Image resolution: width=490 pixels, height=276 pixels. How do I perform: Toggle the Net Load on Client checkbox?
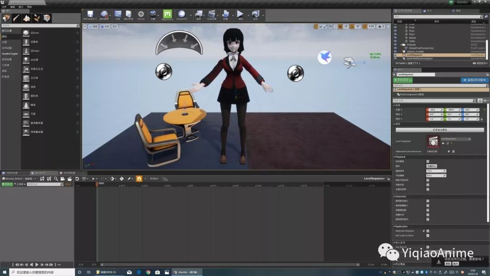pyautogui.click(x=428, y=236)
